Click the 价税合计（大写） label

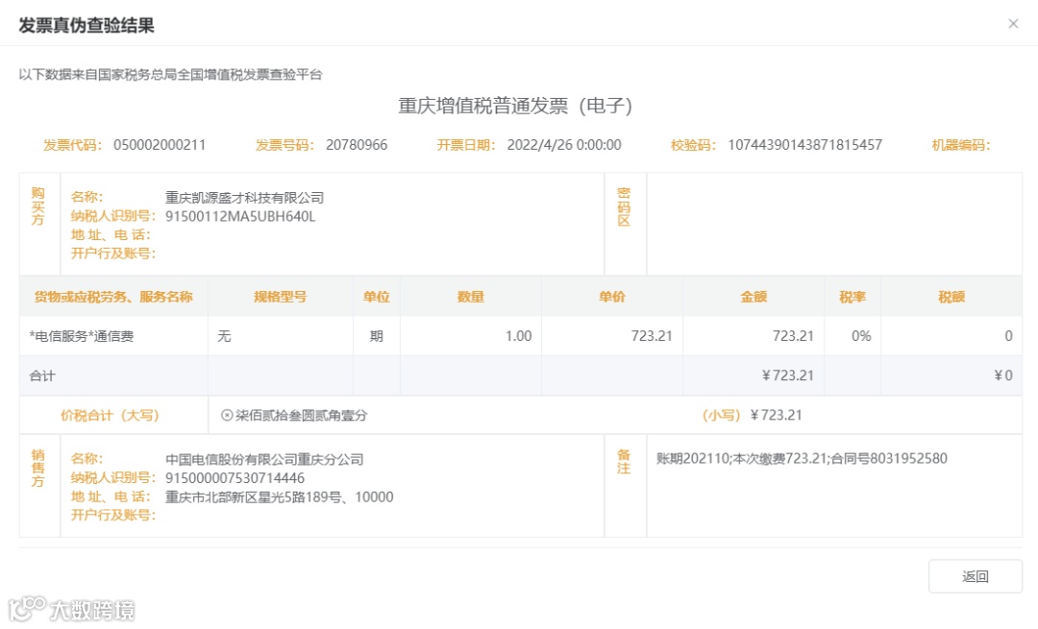point(110,416)
